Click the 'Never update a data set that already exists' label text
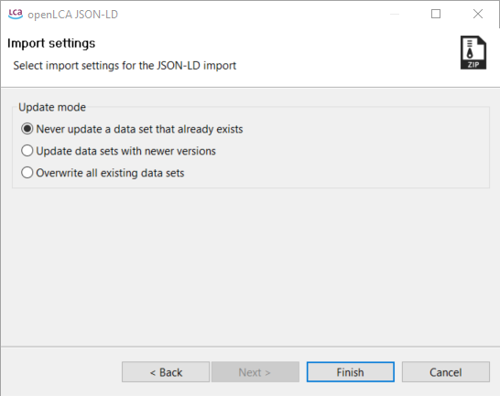The height and width of the screenshot is (396, 500). coord(139,129)
